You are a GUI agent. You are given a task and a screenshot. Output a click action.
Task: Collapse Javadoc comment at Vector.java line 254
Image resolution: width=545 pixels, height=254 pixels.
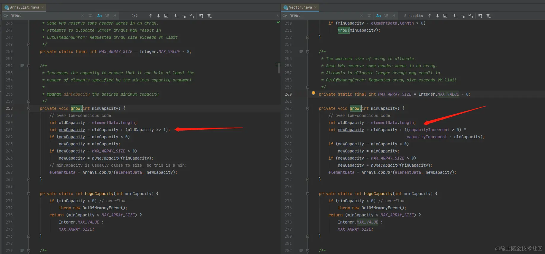click(308, 52)
